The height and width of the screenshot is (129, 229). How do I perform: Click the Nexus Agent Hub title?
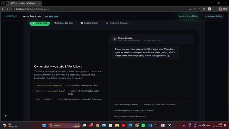click(32, 16)
